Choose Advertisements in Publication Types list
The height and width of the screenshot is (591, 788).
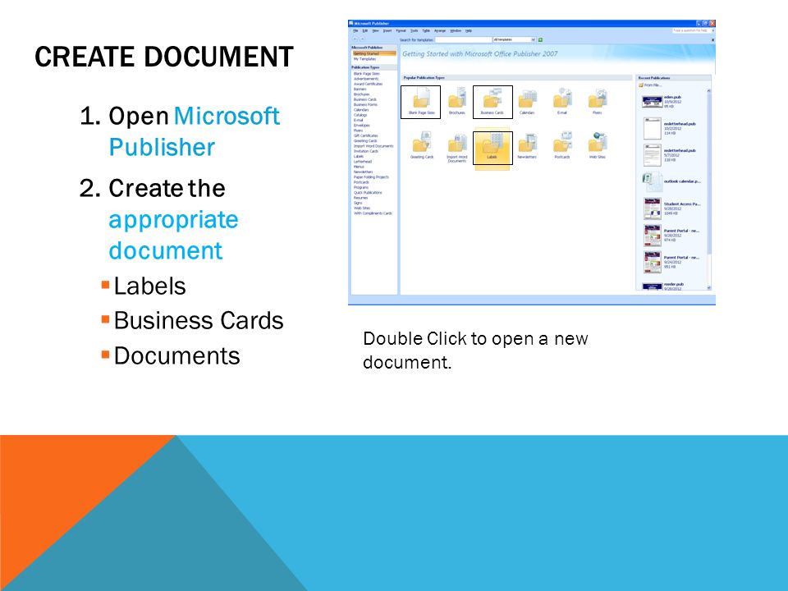click(x=366, y=79)
